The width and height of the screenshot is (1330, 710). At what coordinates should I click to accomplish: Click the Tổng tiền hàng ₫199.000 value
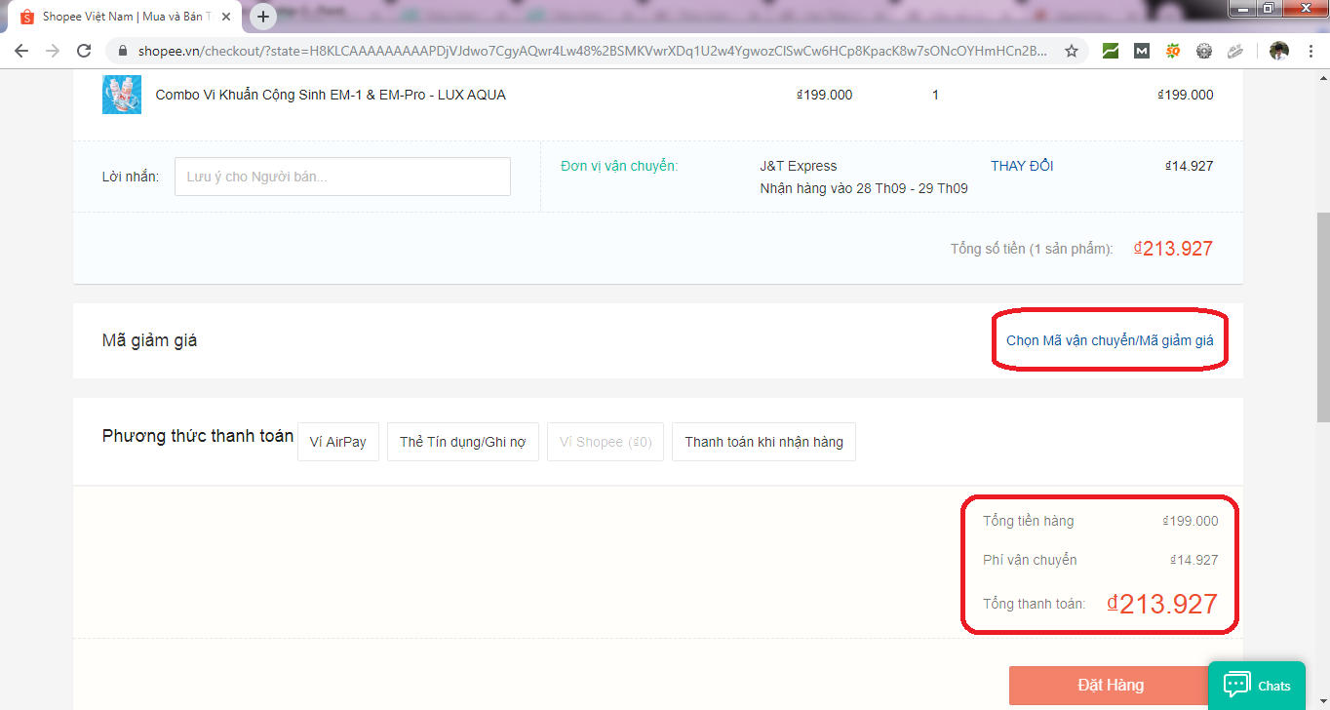coord(1191,521)
